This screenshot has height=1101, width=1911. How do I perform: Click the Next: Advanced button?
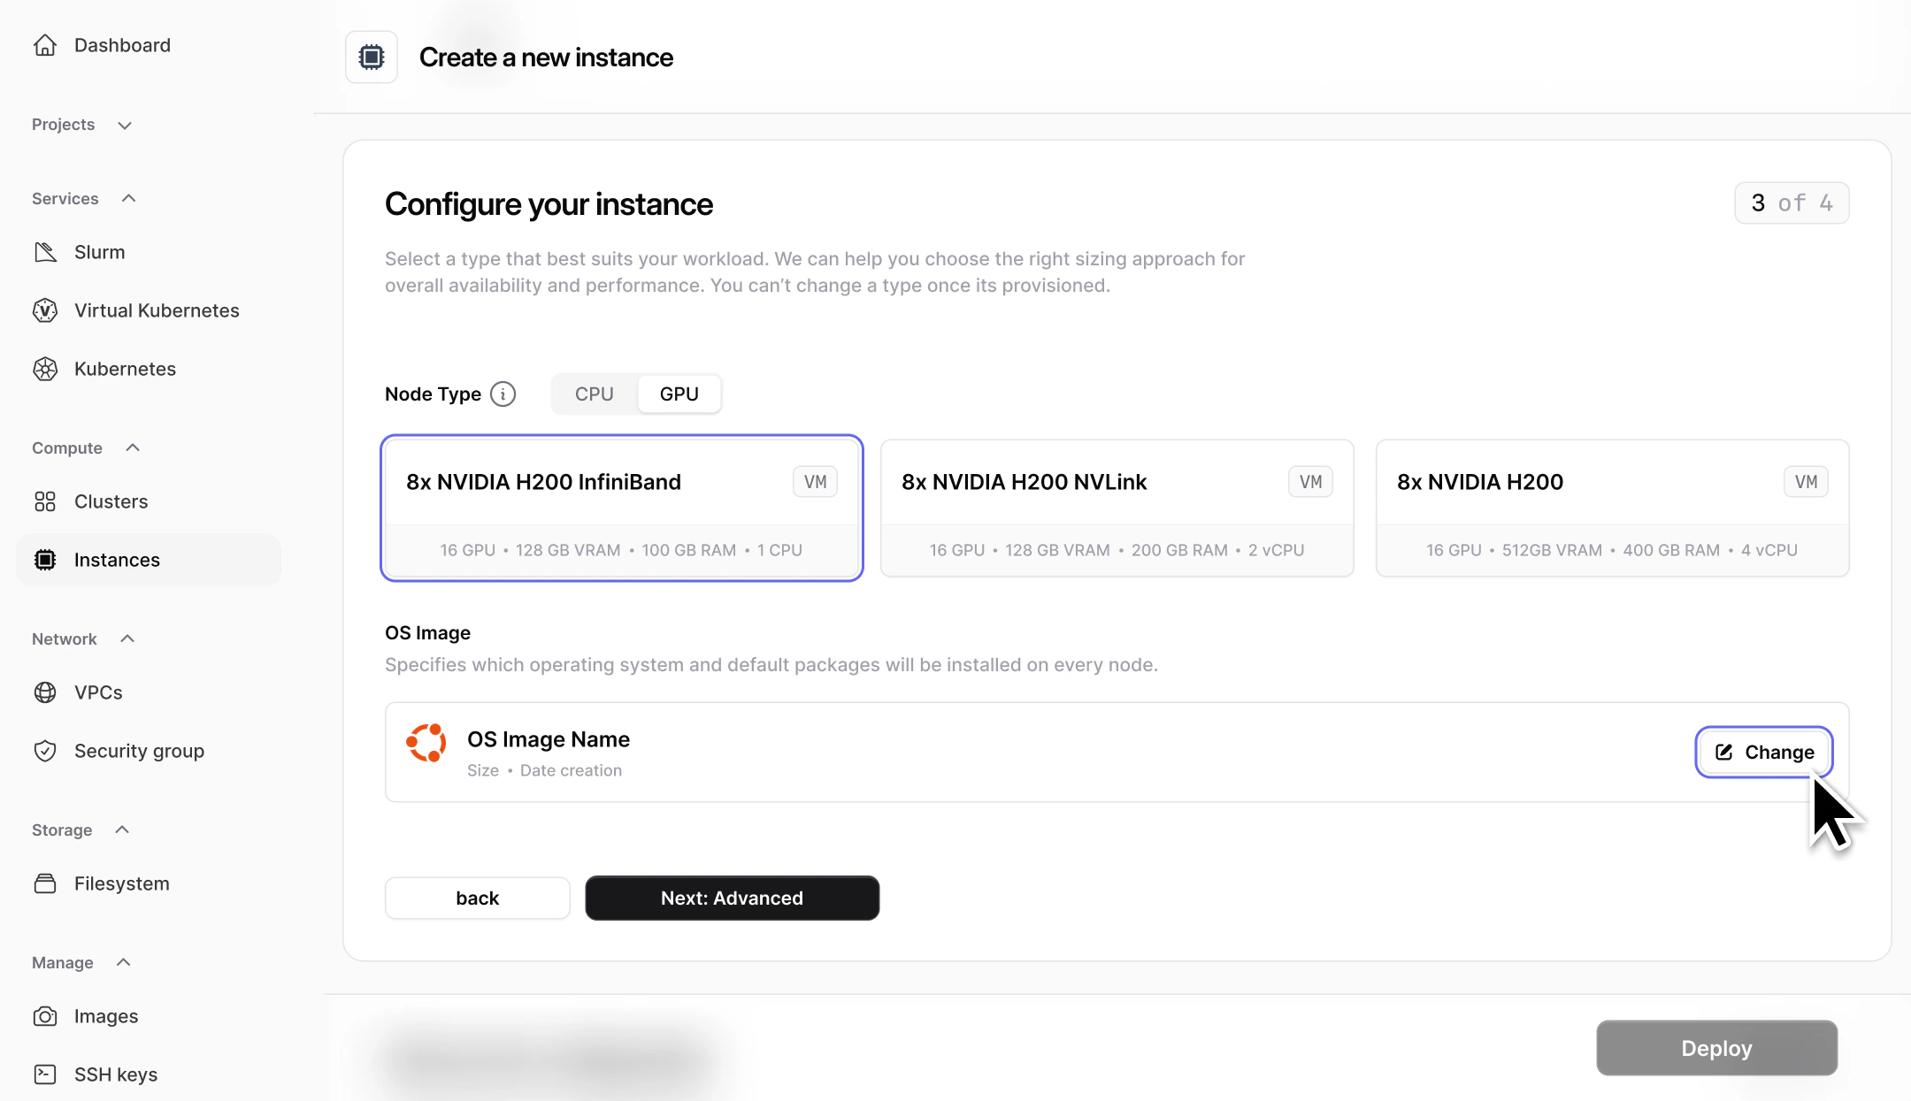click(732, 898)
